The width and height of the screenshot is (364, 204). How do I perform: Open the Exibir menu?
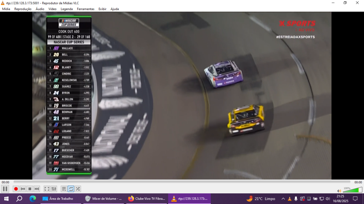pos(102,9)
